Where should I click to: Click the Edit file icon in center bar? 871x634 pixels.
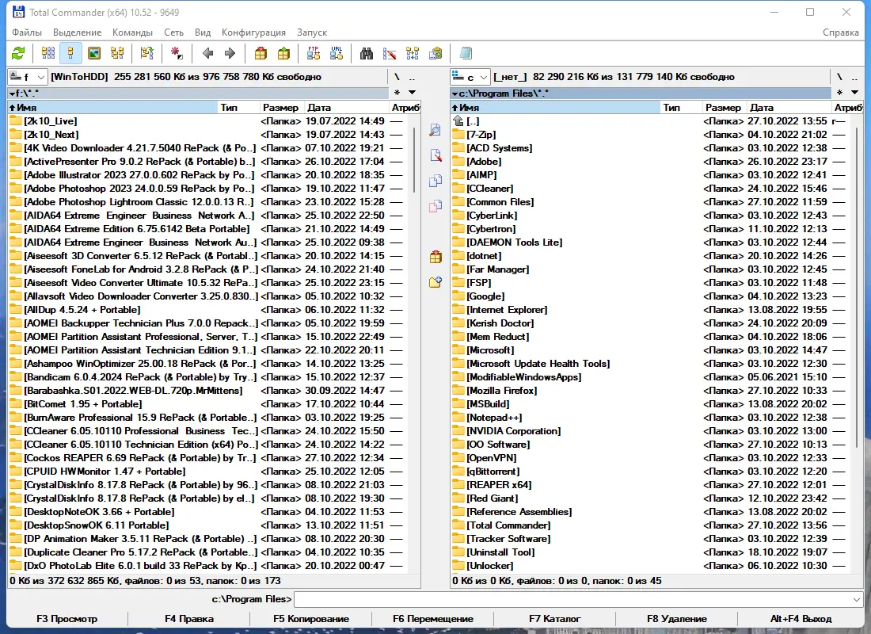435,155
